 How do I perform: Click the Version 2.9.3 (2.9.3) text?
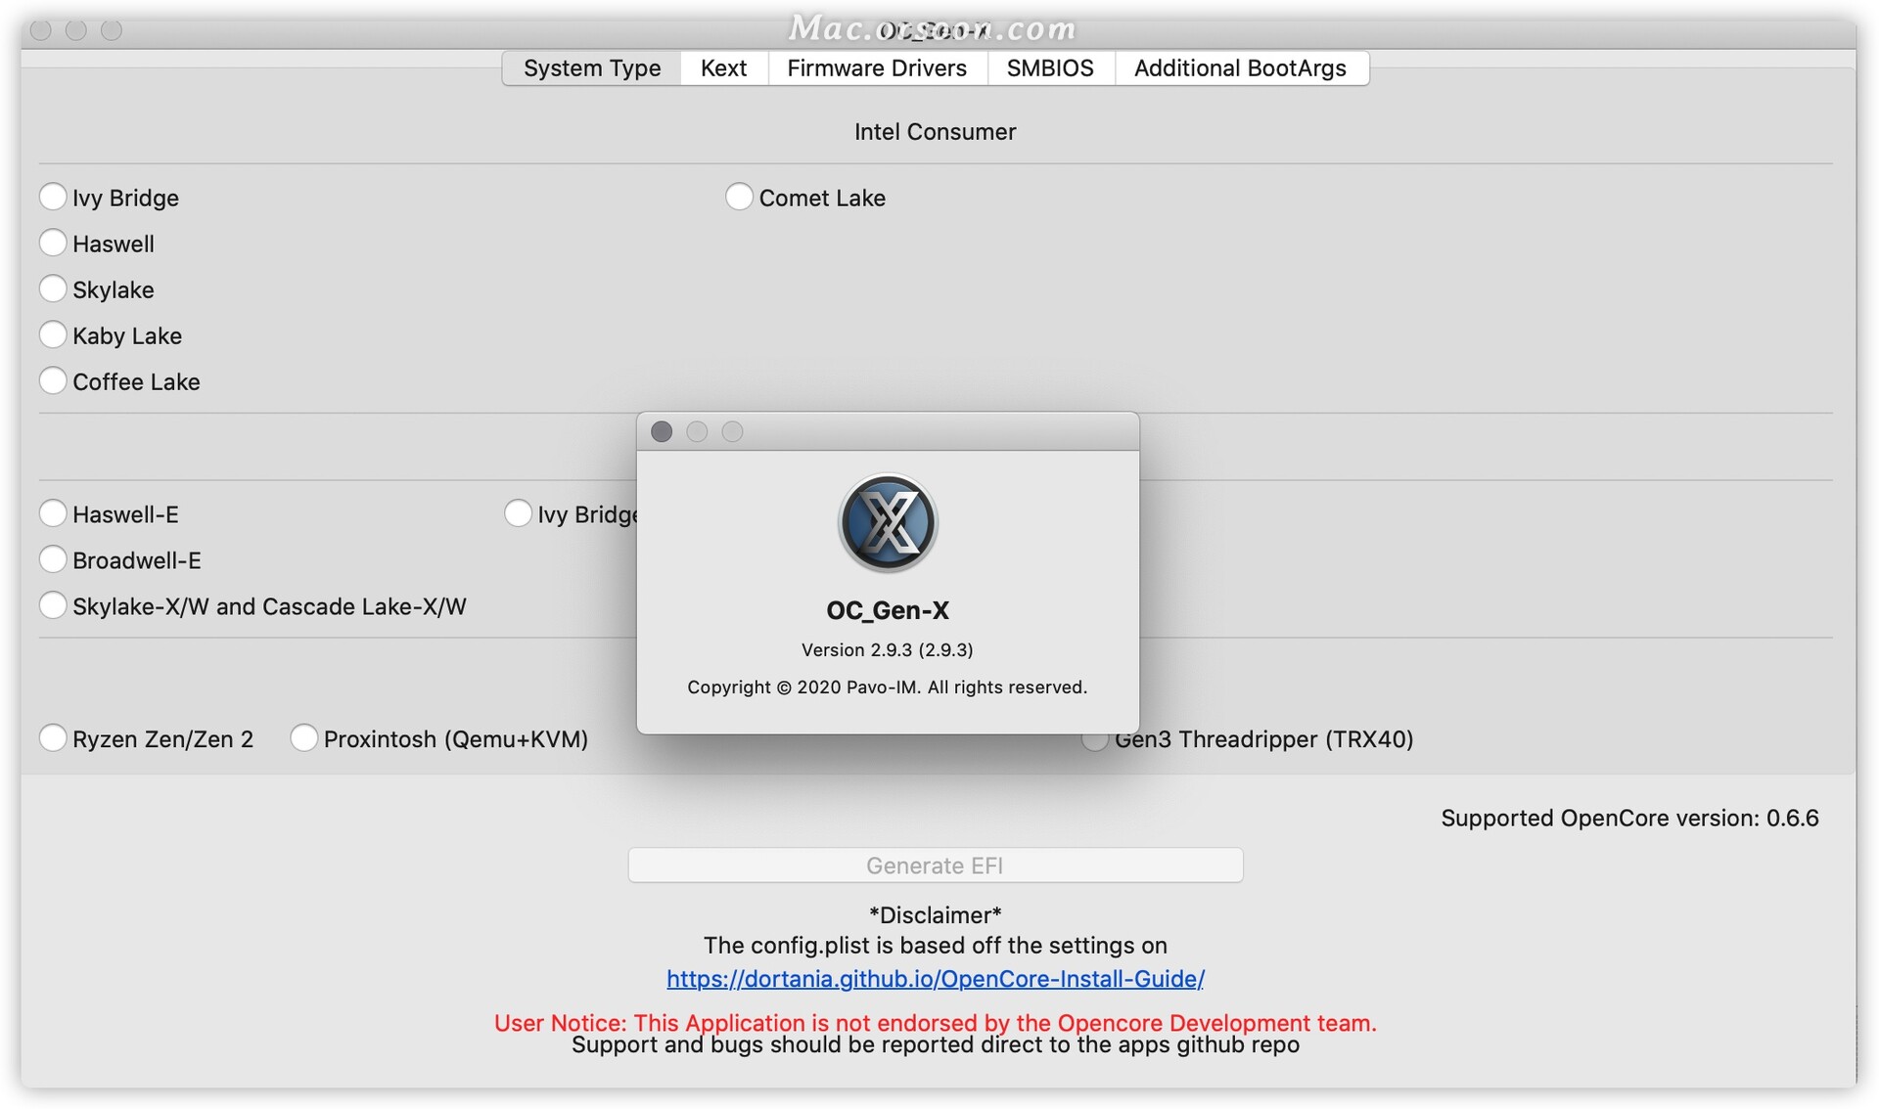coord(888,650)
